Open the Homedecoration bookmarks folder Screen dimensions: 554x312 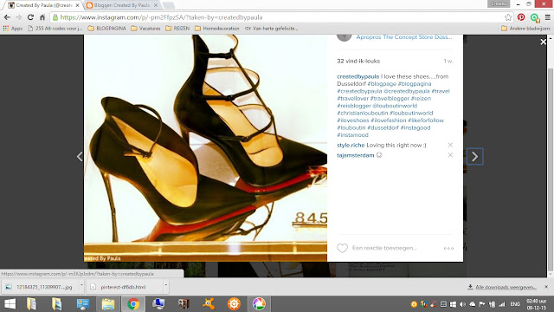pos(217,29)
